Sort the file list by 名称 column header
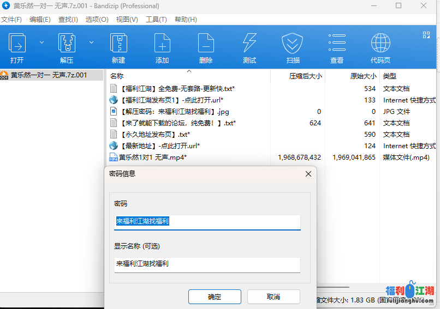 coord(117,76)
